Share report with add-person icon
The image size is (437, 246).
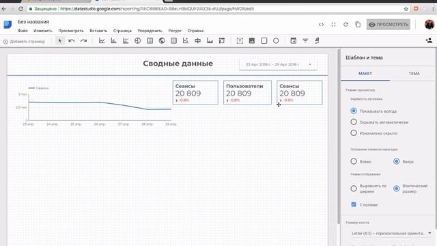coord(429,41)
